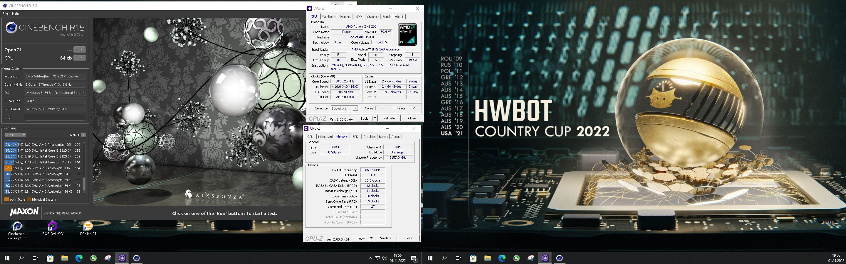Viewport: 846px width, 264px height.
Task: Click Tools button in lower CPU-Z window
Action: click(361, 238)
